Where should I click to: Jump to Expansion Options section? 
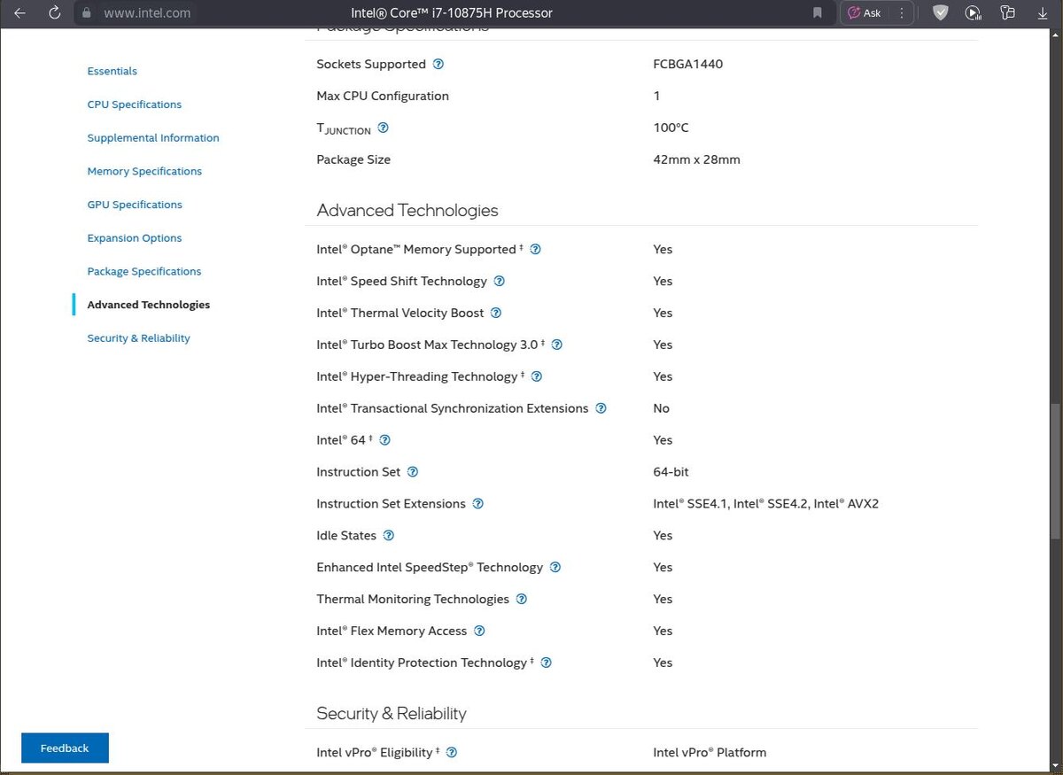134,238
